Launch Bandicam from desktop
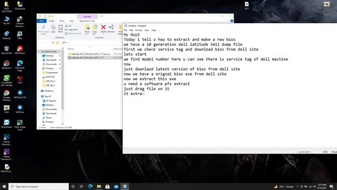Image resolution: width=337 pixels, height=190 pixels. tap(6, 64)
